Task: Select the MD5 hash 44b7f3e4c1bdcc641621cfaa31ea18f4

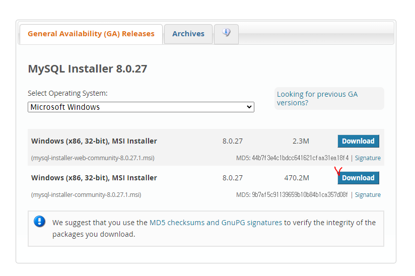Action: tap(300, 158)
